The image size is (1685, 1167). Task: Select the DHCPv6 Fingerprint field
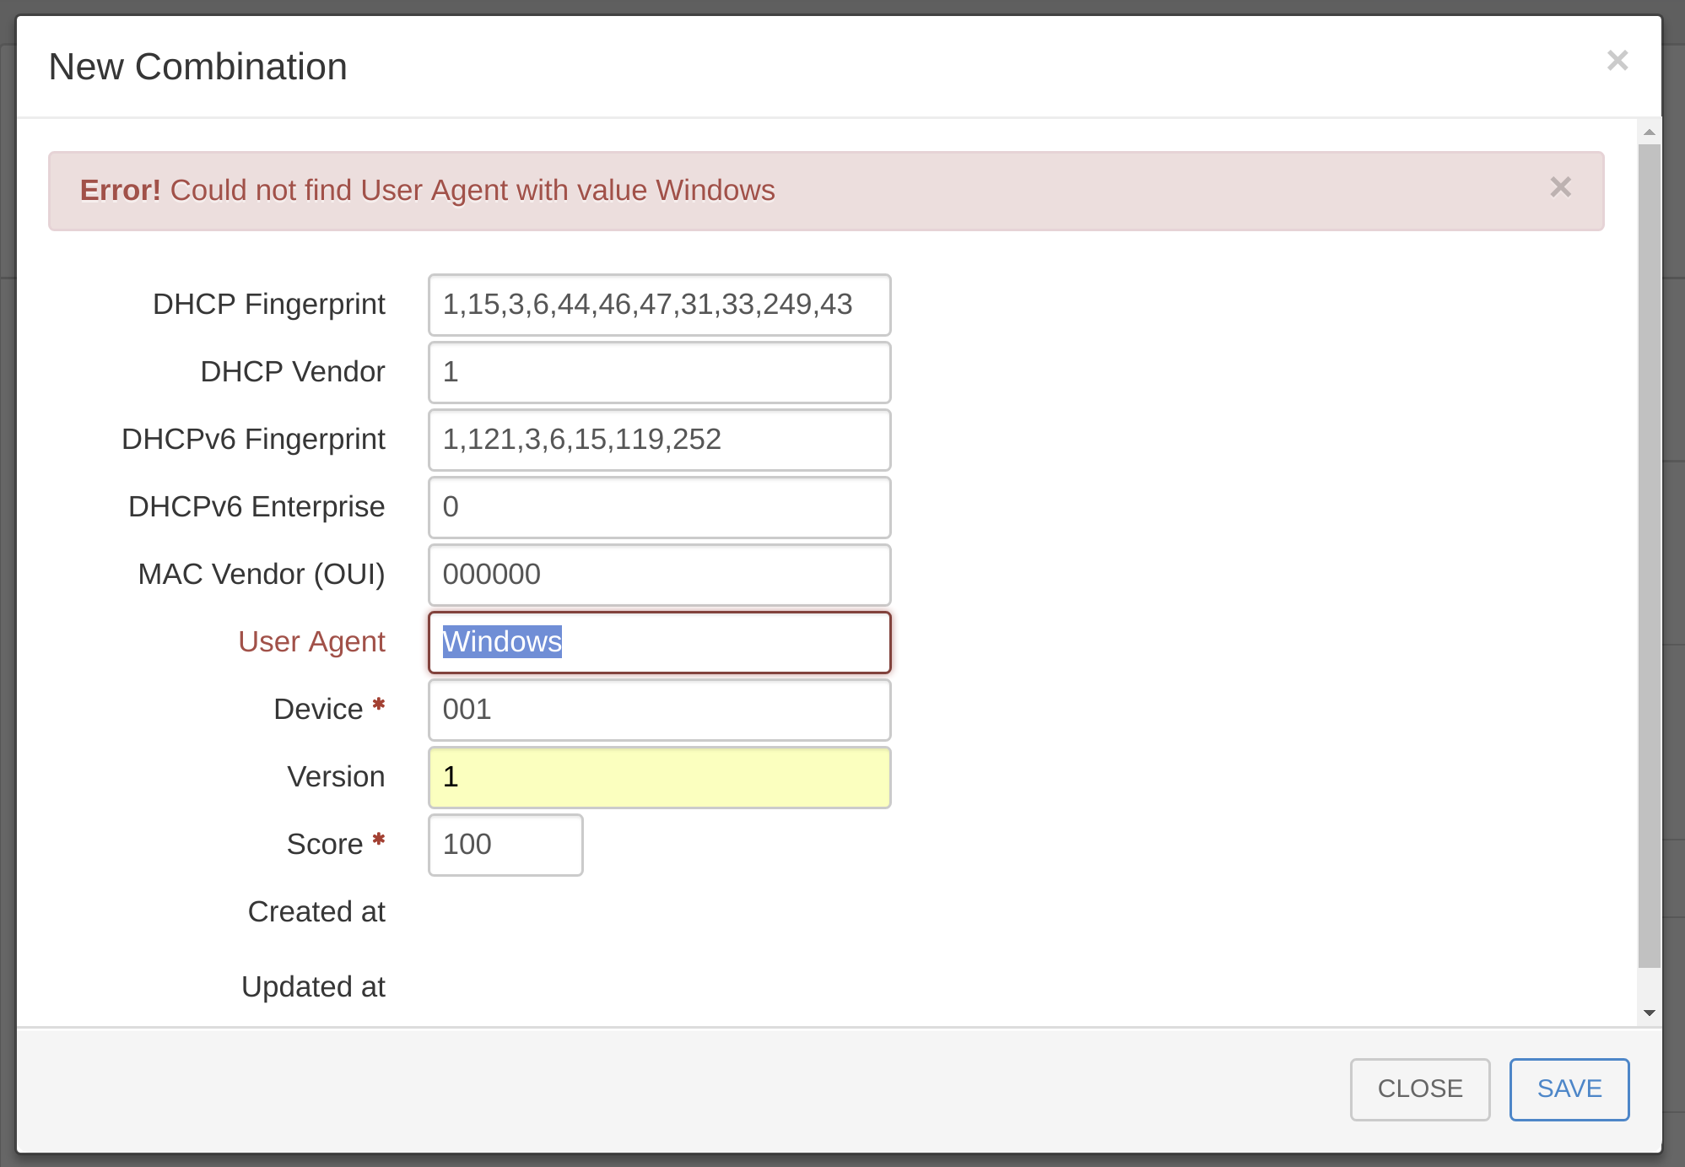(659, 440)
